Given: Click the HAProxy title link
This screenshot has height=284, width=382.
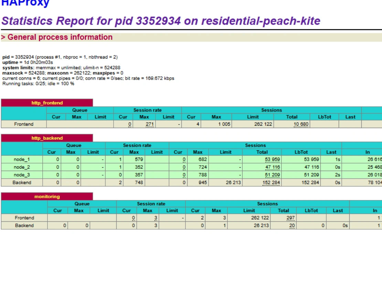Looking at the screenshot, I should tap(25, 3).
